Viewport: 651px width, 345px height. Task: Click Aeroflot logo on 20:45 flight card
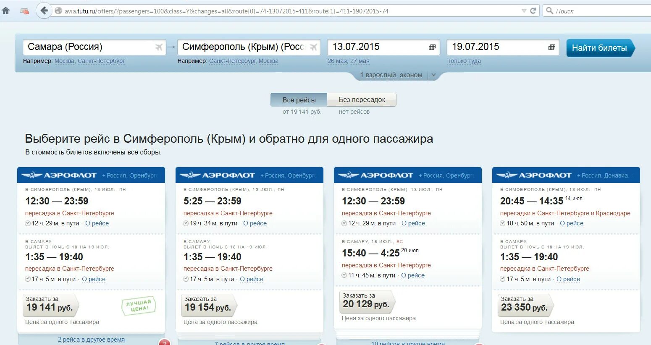tap(534, 175)
